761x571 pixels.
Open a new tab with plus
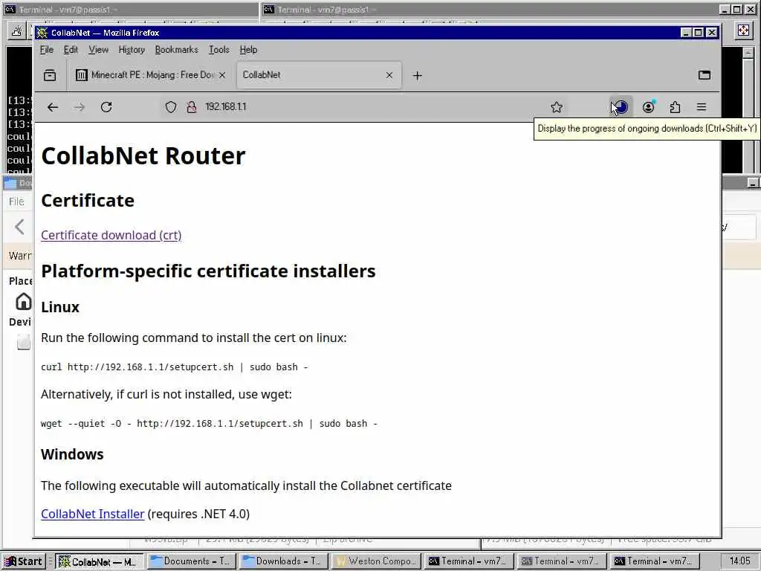pyautogui.click(x=418, y=76)
